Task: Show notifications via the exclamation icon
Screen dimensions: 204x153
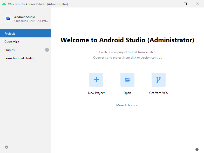Action: (x=197, y=149)
